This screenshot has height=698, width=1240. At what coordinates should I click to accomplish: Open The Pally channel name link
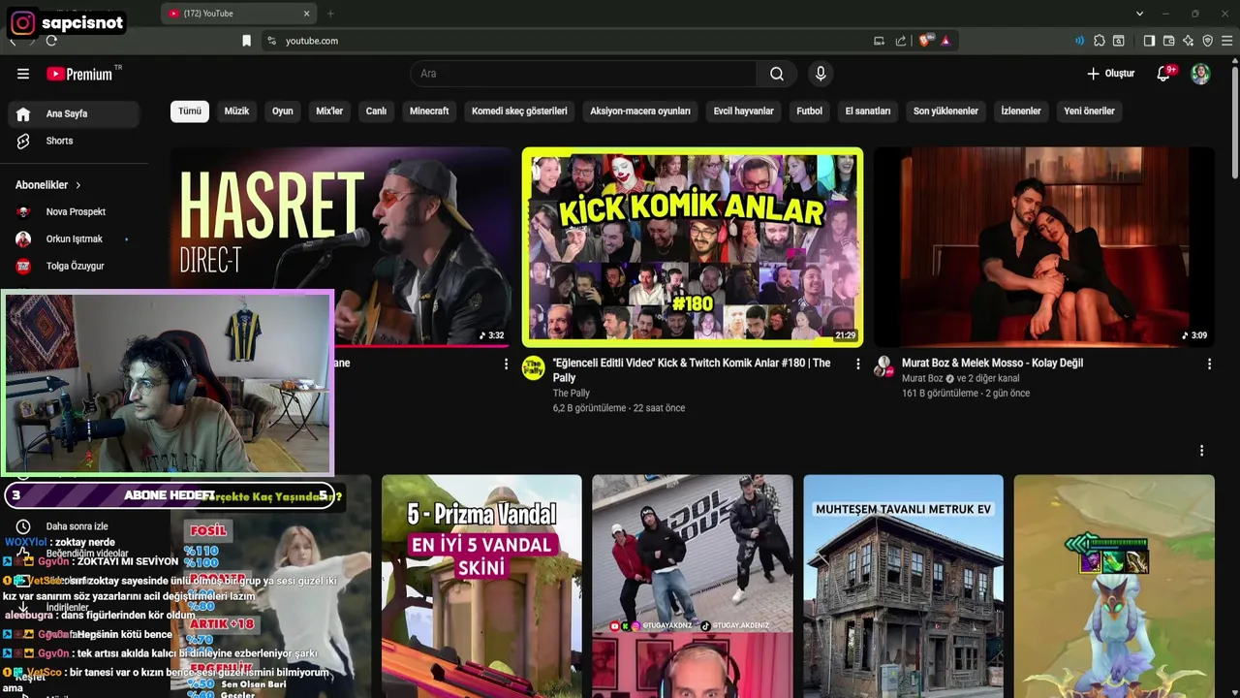point(572,393)
